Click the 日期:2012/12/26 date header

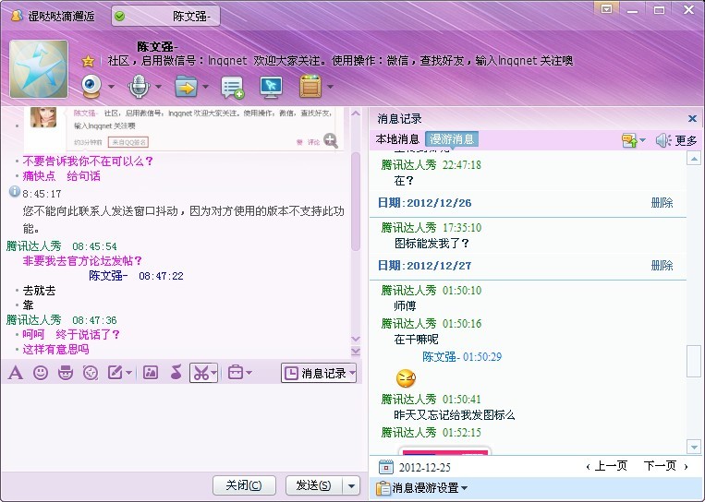(x=424, y=203)
